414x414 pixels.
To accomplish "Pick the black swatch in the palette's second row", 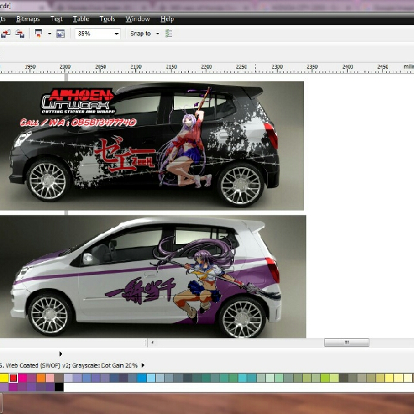I will click(x=59, y=387).
